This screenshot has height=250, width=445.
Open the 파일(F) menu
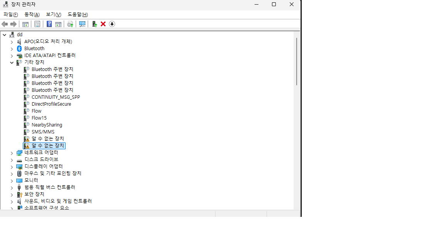point(10,15)
